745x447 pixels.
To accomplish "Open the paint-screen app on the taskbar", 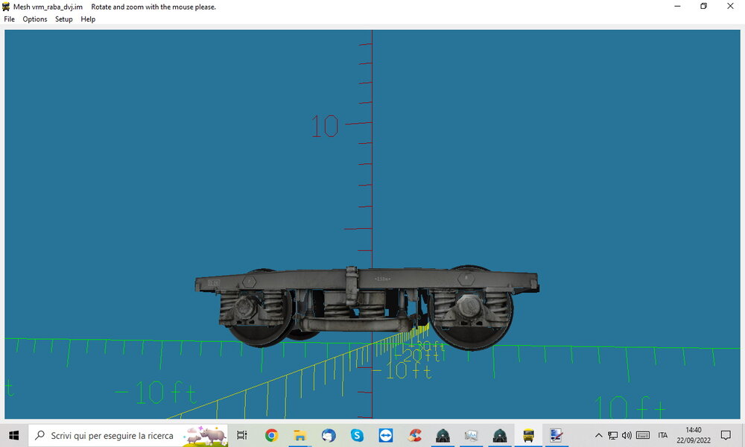I will [x=557, y=435].
